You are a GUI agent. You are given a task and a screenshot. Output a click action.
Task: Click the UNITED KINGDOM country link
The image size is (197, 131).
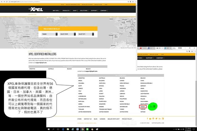[x=104, y=112]
